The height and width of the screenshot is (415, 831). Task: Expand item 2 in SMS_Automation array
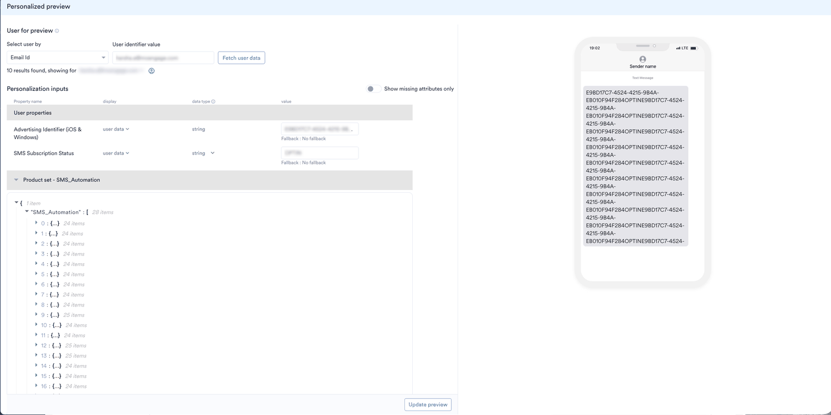[x=37, y=243]
